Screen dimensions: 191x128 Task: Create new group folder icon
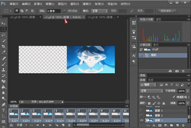pos(172,125)
